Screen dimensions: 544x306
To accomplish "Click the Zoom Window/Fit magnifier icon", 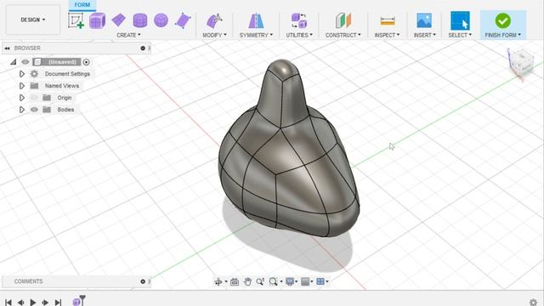I will point(274,281).
